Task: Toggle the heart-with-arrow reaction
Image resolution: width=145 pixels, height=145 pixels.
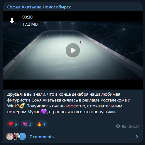Action: pos(27,124)
